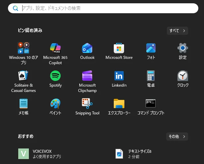This screenshot has height=164, width=204.
Task: Show more recommendations with その他 button
Action: [177, 137]
